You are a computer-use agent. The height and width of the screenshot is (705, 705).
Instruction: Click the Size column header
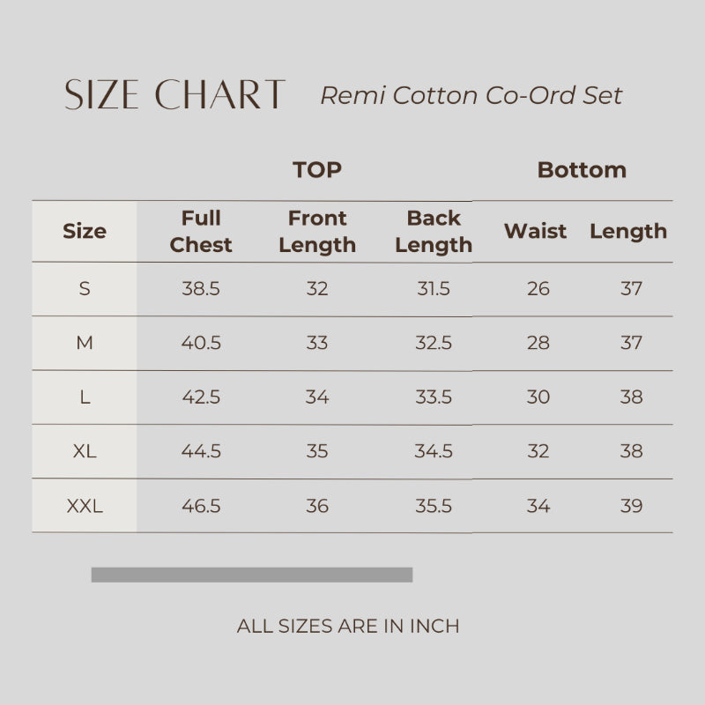point(85,232)
